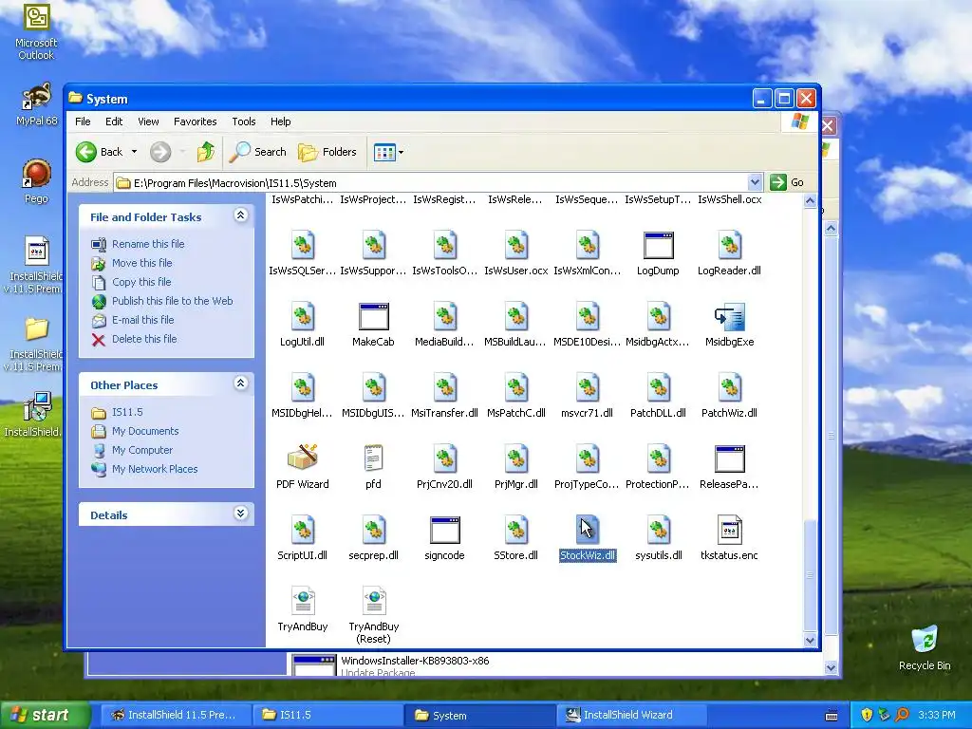Go forward with the green arrow

coord(160,152)
